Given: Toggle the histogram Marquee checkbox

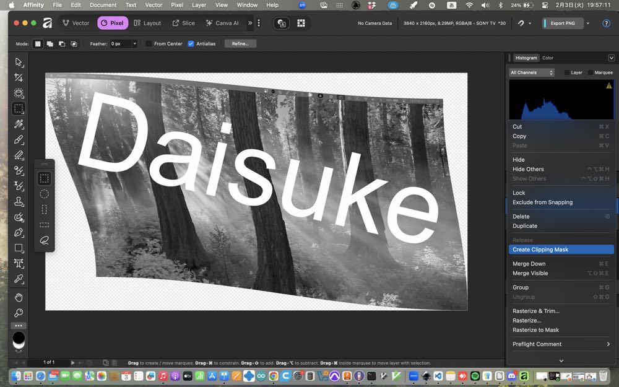Looking at the screenshot, I should [591, 72].
